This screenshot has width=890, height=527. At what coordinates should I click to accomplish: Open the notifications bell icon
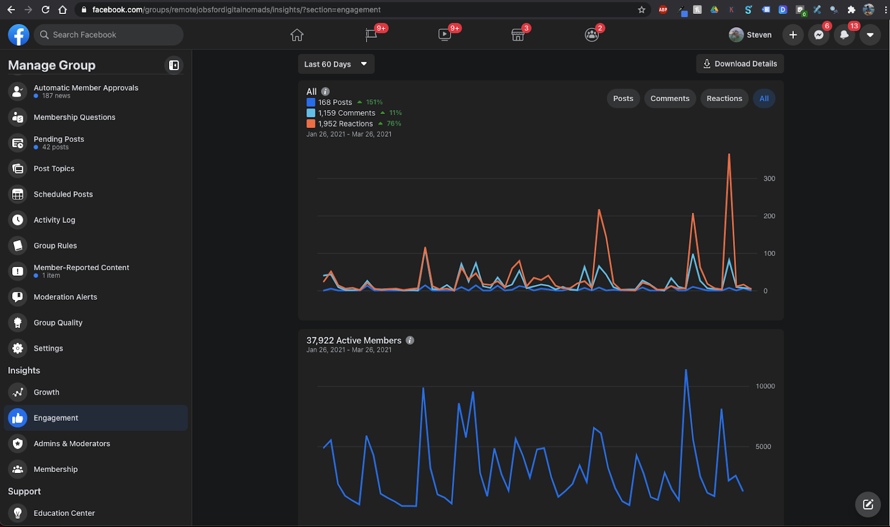click(844, 34)
